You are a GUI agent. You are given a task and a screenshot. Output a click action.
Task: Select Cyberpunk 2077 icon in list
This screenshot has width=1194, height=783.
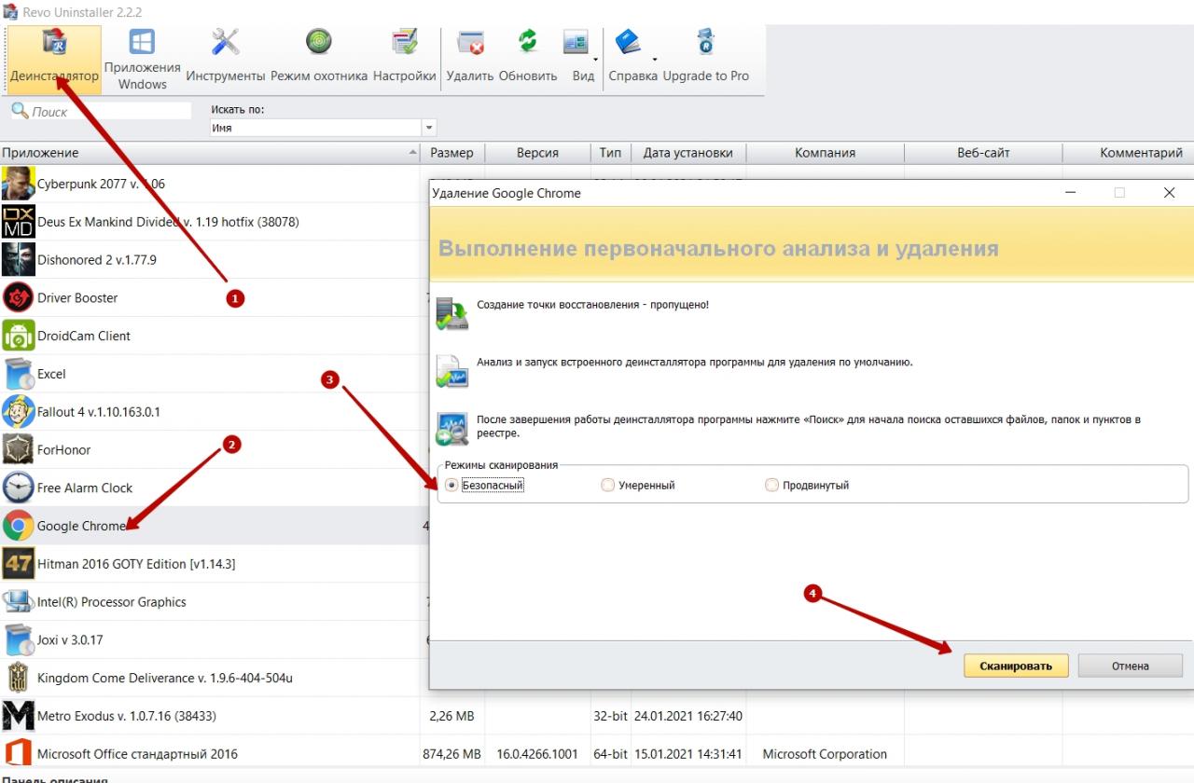point(19,184)
